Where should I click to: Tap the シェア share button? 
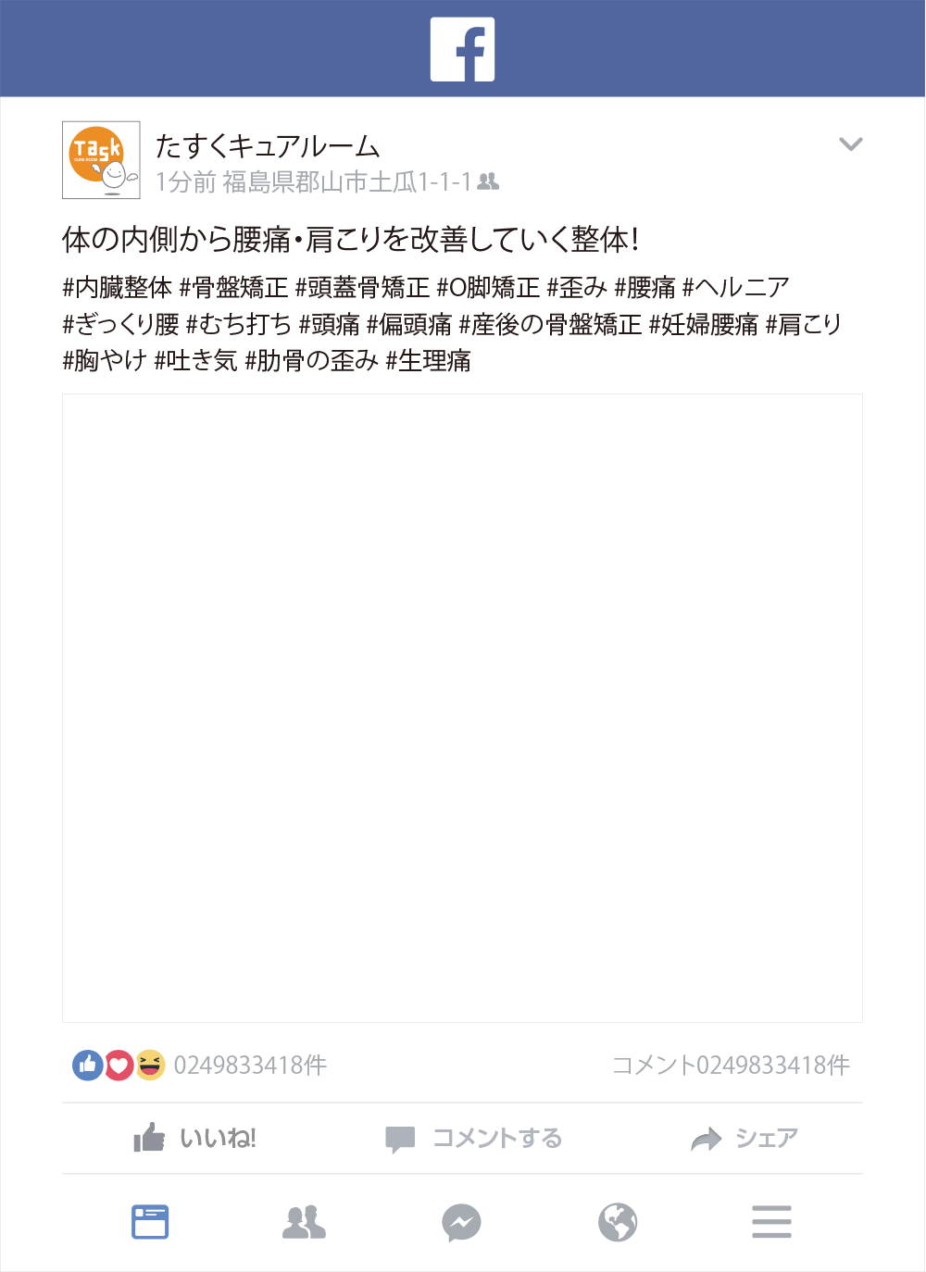coord(745,1138)
